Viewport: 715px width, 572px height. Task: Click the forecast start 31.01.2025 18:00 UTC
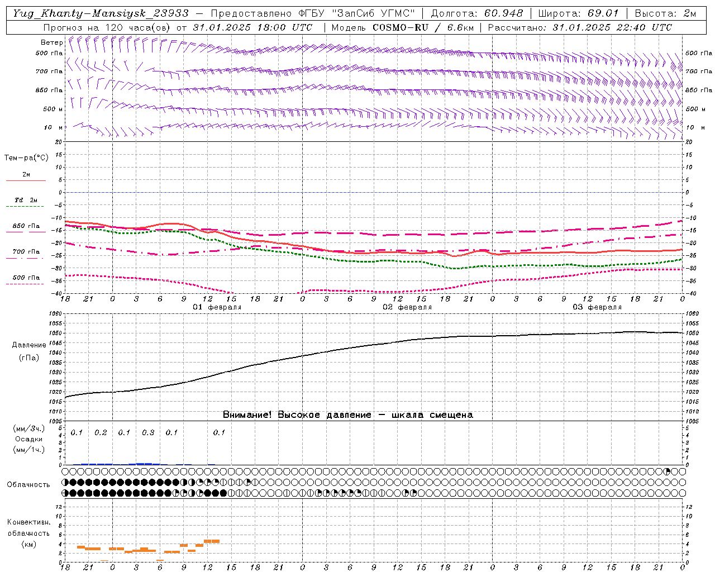(x=252, y=27)
